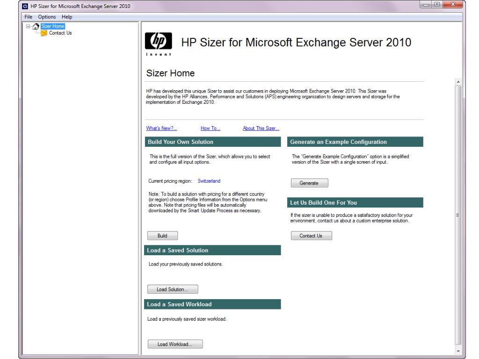This screenshot has width=479, height=359.
Task: Click the Let Us Build One For You header
Action: [x=355, y=202]
